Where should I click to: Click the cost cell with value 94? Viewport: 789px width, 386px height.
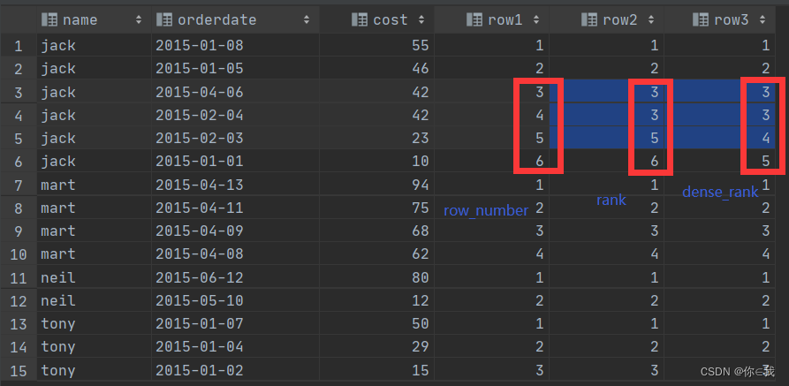tap(376, 185)
